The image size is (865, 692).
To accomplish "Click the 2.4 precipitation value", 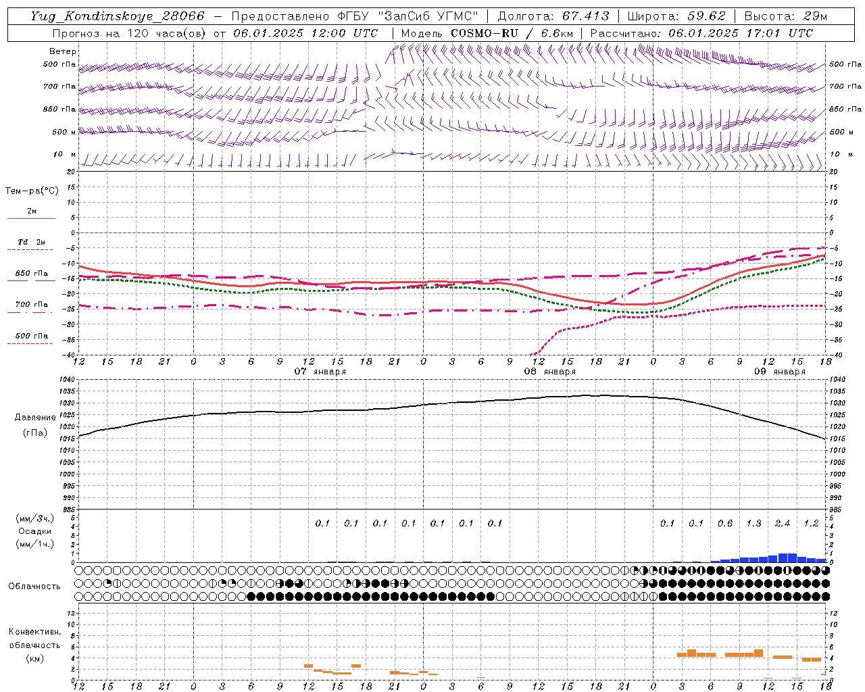I will tap(783, 523).
